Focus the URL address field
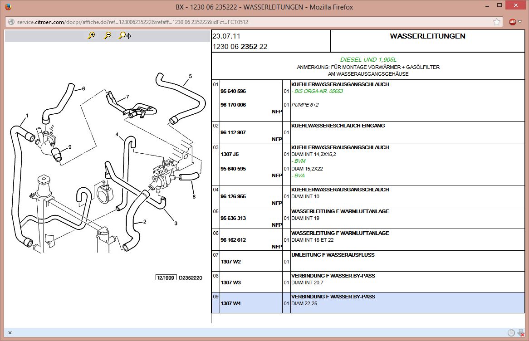 click(x=253, y=22)
